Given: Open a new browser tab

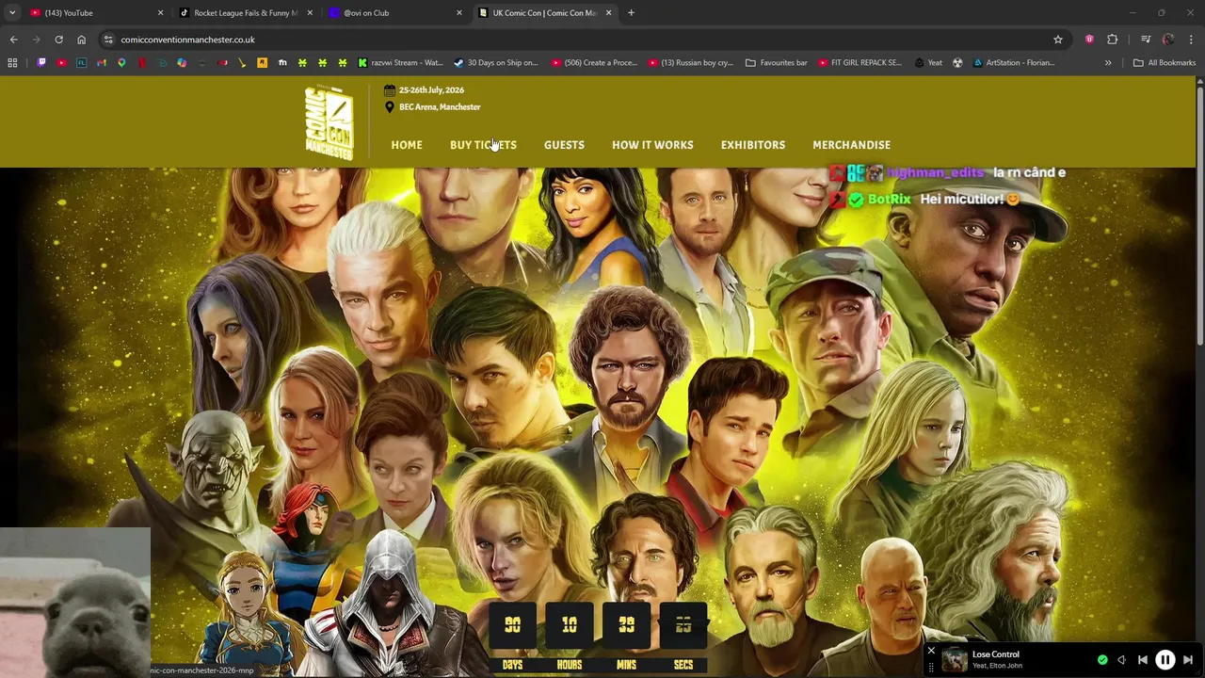Looking at the screenshot, I should click(631, 13).
